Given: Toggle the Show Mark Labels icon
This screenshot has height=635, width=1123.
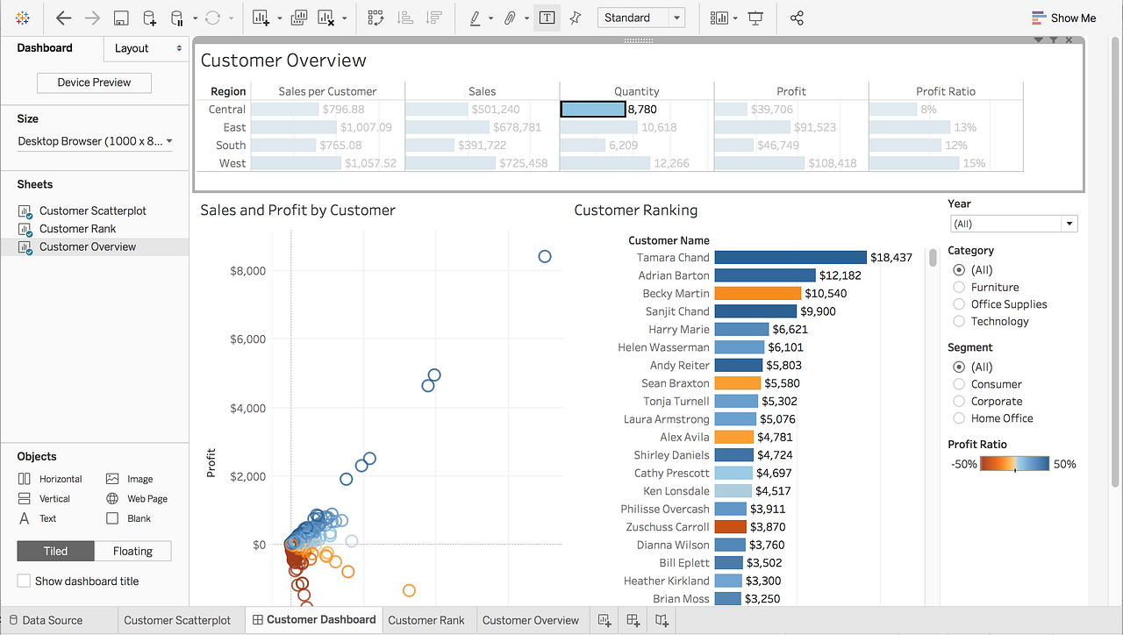Looking at the screenshot, I should tap(547, 18).
